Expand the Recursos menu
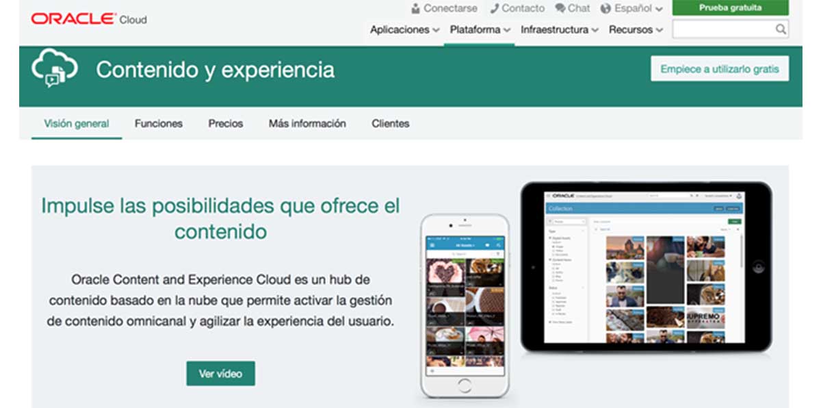 (636, 29)
